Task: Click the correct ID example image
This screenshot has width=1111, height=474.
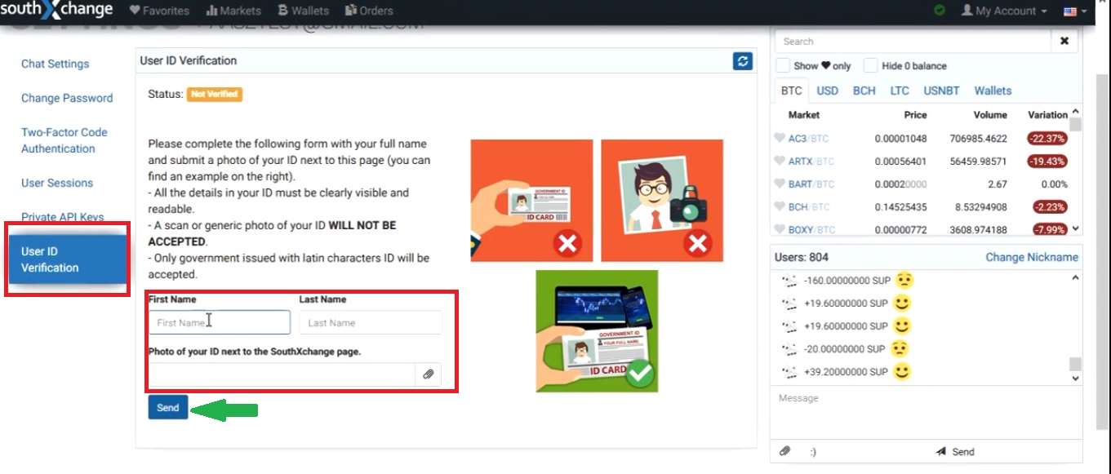Action: [x=597, y=330]
